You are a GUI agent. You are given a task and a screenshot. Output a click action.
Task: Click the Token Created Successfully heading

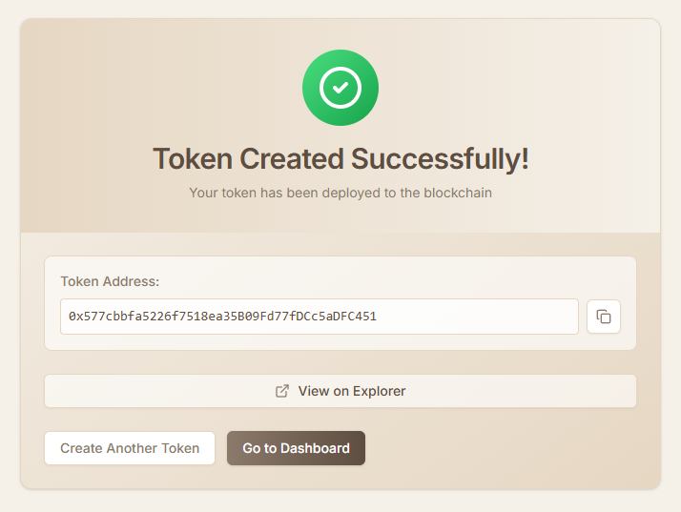pyautogui.click(x=340, y=158)
